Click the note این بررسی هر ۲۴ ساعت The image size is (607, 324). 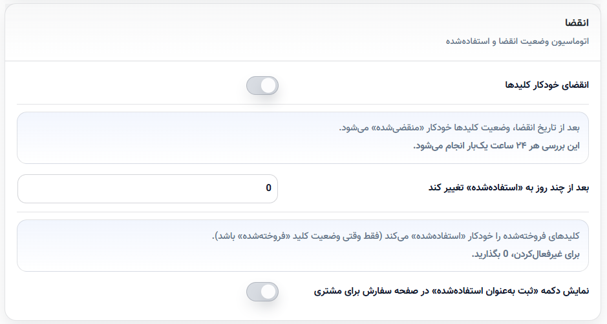point(496,146)
